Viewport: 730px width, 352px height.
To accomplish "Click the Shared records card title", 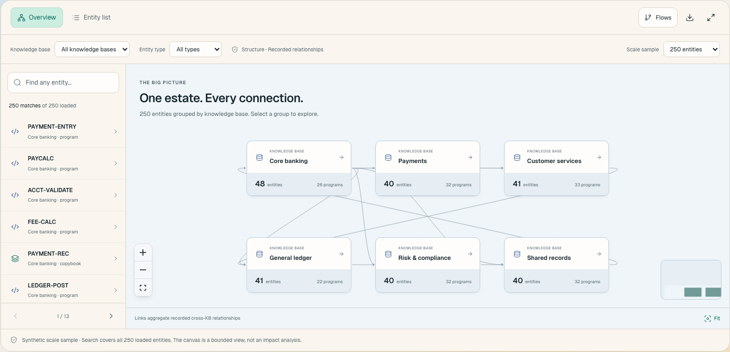I will (549, 258).
